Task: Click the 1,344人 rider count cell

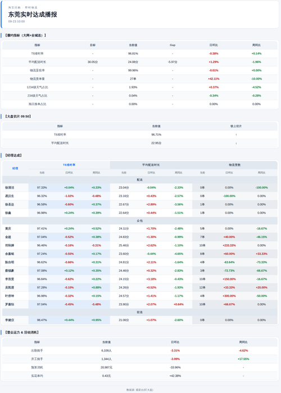Action: click(106, 359)
